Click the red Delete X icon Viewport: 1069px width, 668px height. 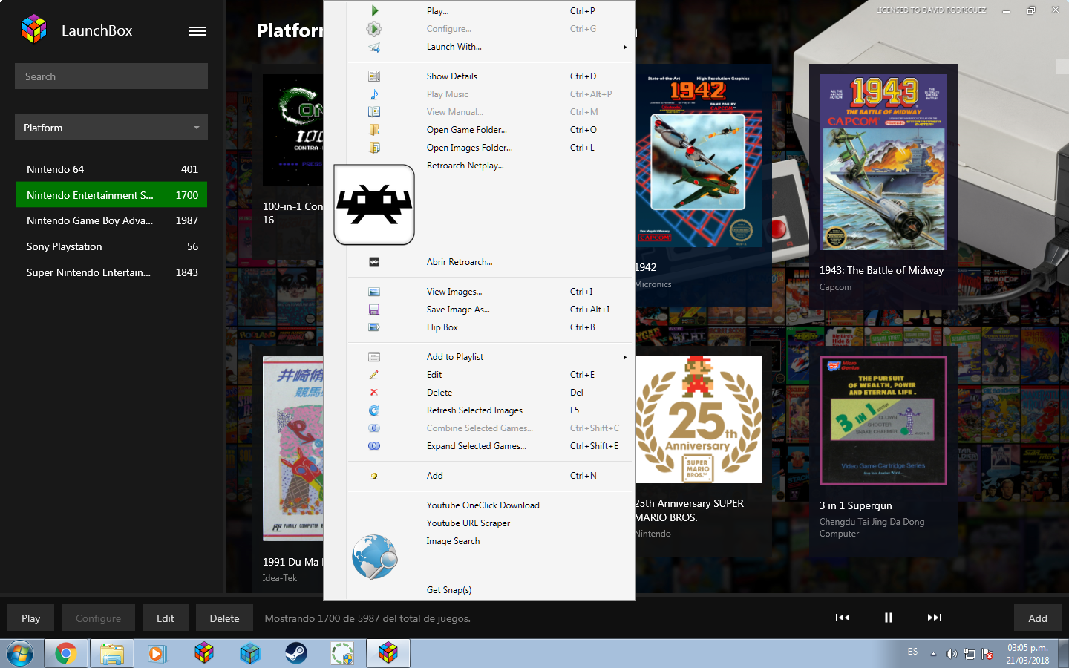[374, 393]
